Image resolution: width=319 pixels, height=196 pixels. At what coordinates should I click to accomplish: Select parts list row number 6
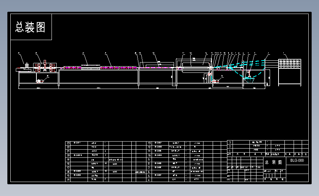pyautogui.click(x=187, y=172)
